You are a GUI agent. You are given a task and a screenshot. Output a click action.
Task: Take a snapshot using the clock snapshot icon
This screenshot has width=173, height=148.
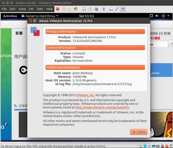(84, 9)
